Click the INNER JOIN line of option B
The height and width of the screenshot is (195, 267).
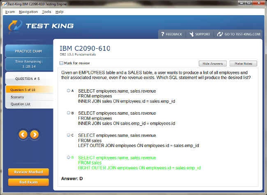click(127, 123)
